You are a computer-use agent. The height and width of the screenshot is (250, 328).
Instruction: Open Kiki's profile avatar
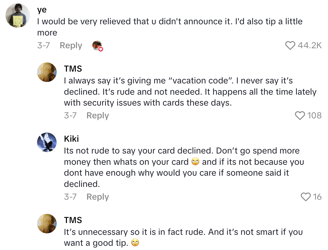[47, 142]
